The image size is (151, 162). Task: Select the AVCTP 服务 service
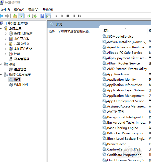click(x=116, y=112)
